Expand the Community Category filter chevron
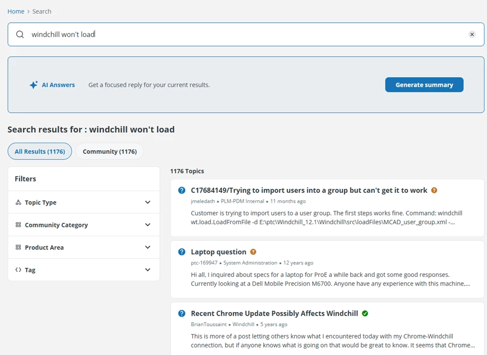The width and height of the screenshot is (487, 355). pyautogui.click(x=148, y=225)
